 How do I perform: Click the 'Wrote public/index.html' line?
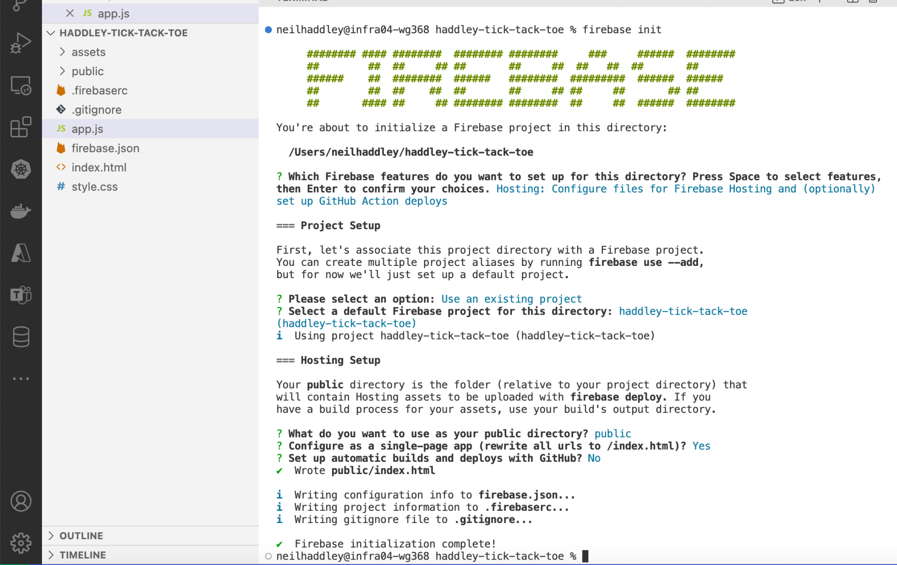356,471
